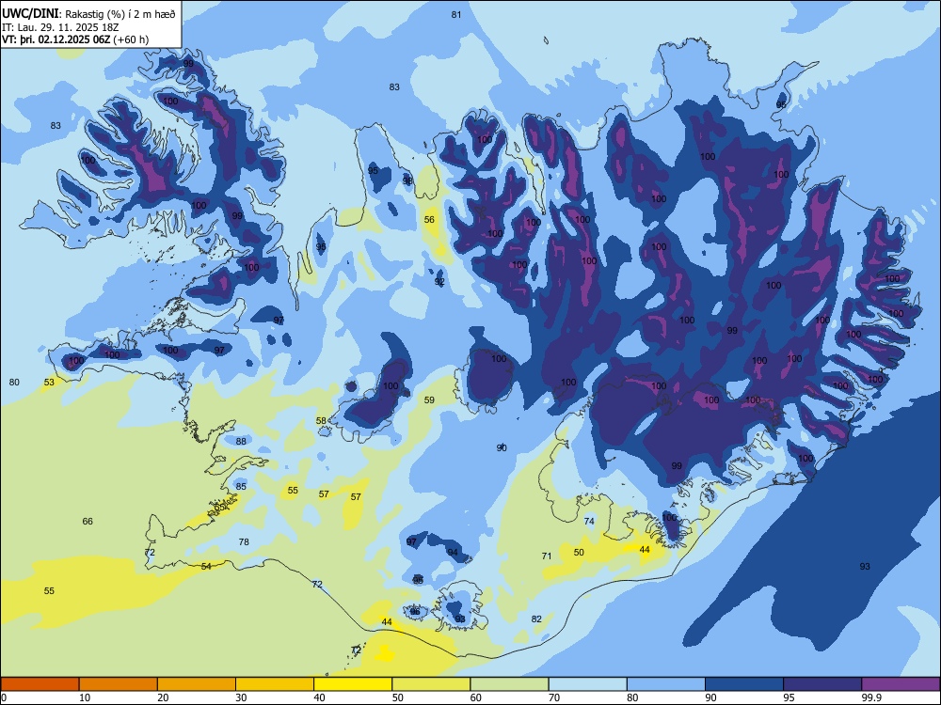This screenshot has height=705, width=941.
Task: Click the 10–20 orange legend swatch
Action: 119,684
